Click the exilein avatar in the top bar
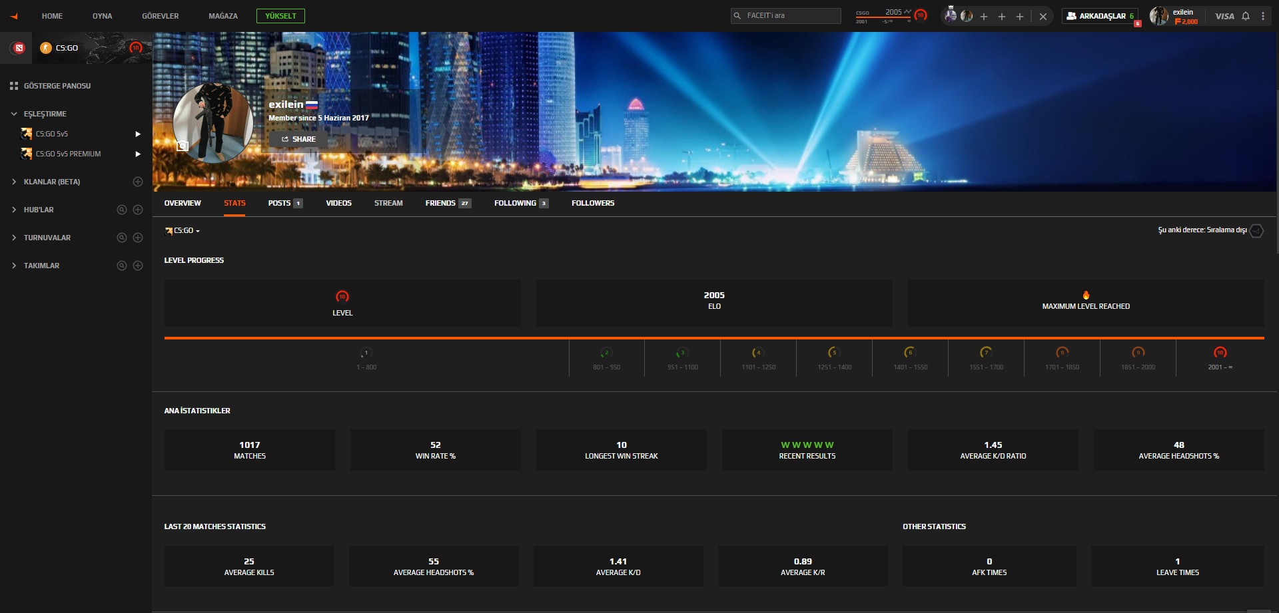Viewport: 1279px width, 613px height. click(1158, 16)
